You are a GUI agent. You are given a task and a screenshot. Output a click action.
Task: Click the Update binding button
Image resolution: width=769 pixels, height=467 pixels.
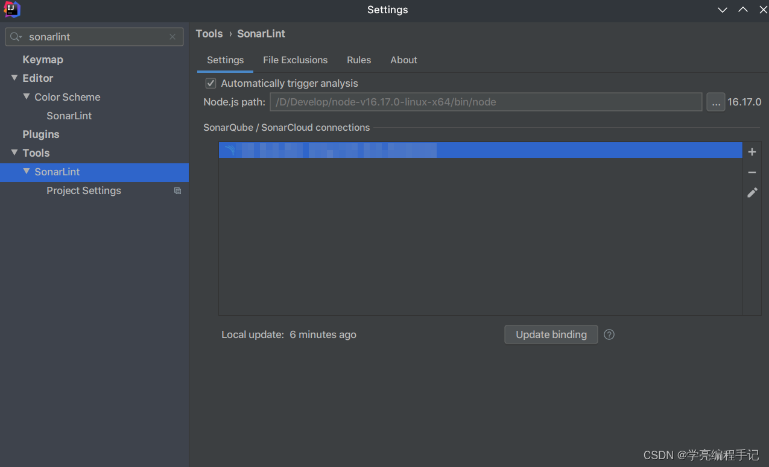coord(551,334)
